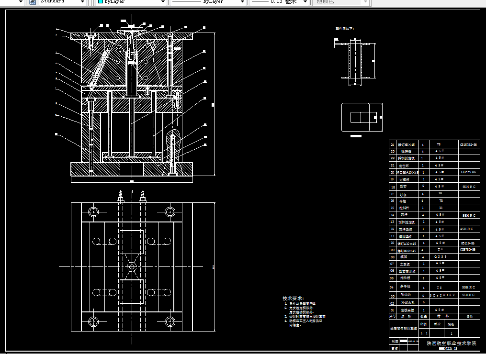Select the 哈夫块 name in row 03
Viewport: 486px width, 354px height.
click(406, 295)
